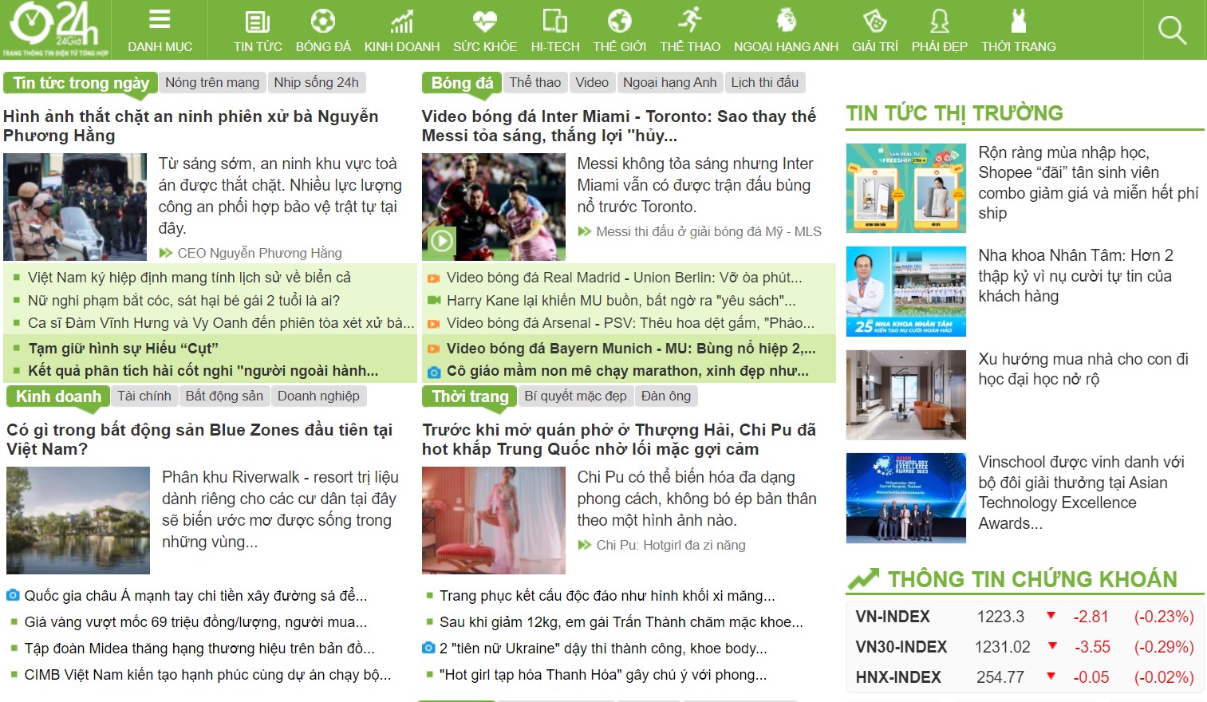Open headline about Nguyễn Phương Hằng trial security
This screenshot has width=1207, height=702.
pyautogui.click(x=191, y=126)
